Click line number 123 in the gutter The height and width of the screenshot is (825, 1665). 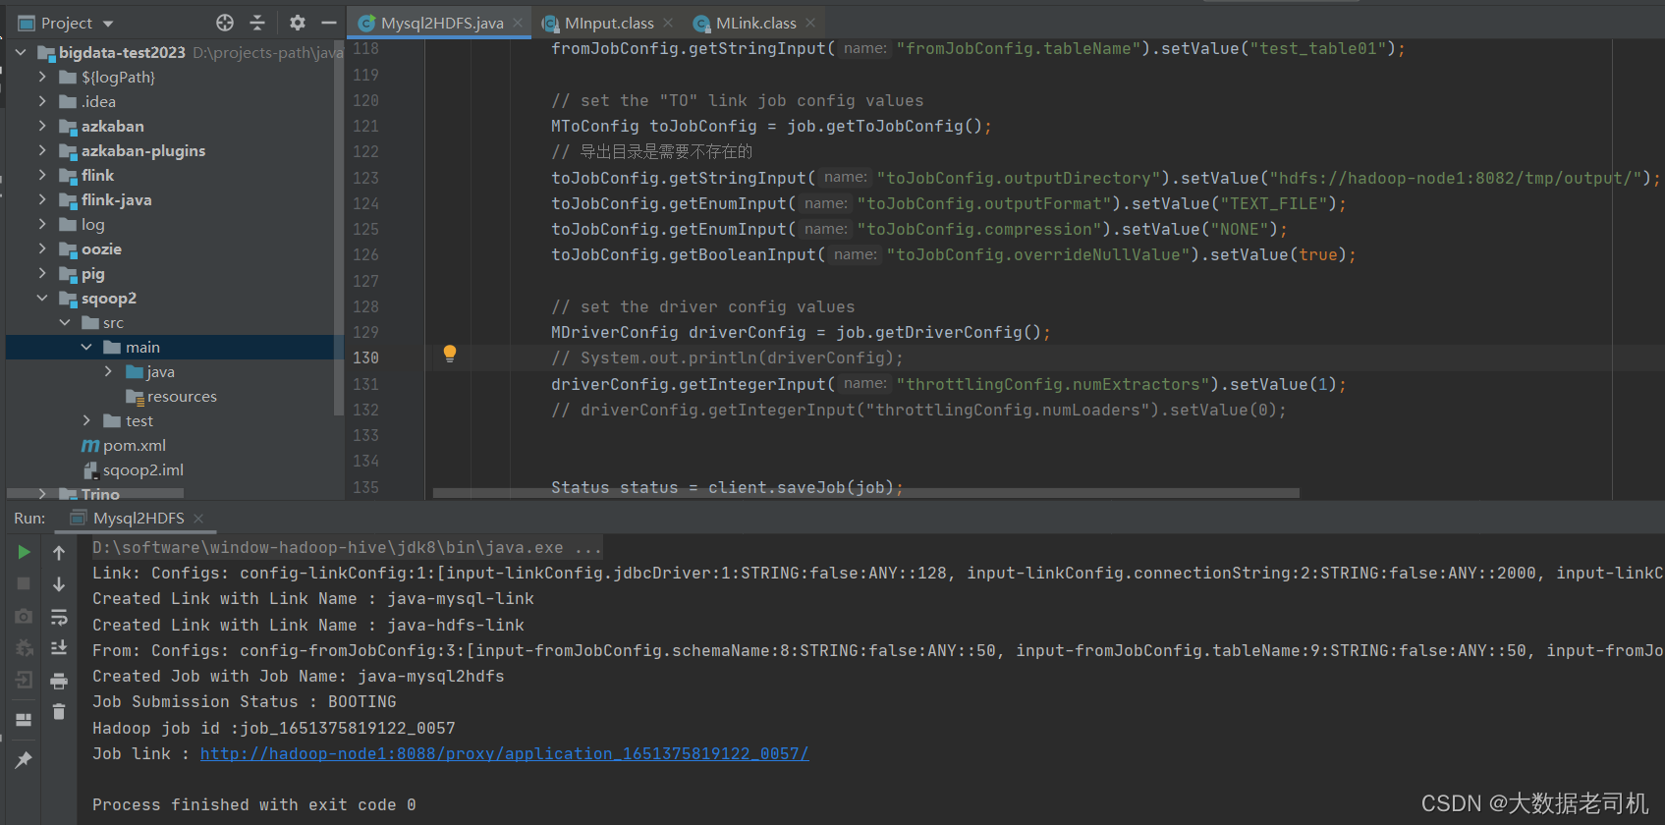pyautogui.click(x=365, y=178)
